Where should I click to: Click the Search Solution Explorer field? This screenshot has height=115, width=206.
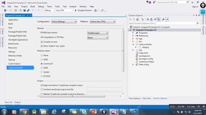point(162,23)
